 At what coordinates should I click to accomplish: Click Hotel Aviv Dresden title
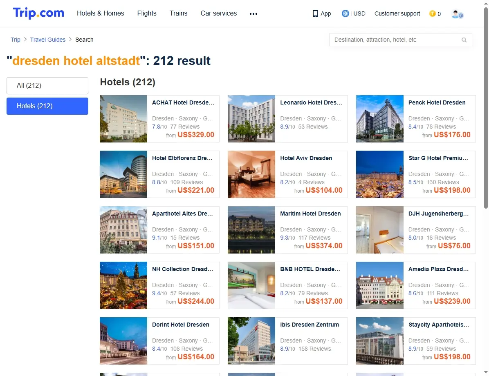coord(306,158)
